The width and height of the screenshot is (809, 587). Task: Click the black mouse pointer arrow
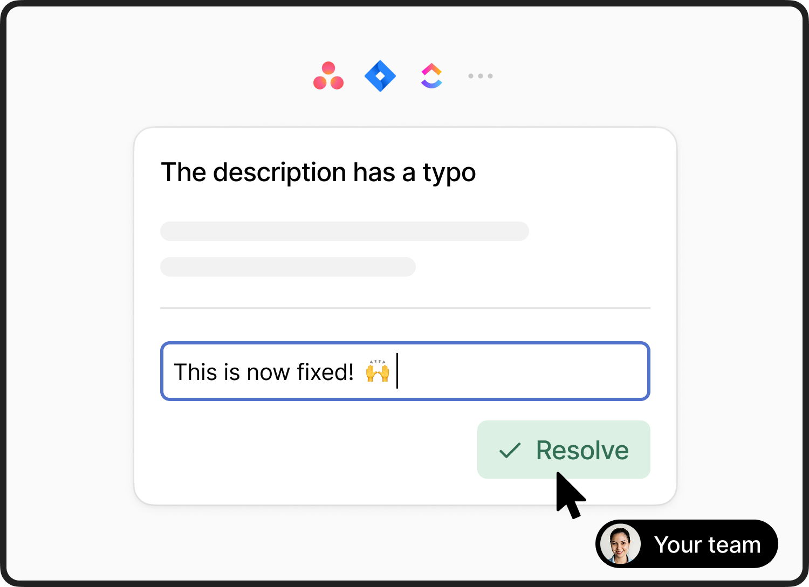pos(570,495)
